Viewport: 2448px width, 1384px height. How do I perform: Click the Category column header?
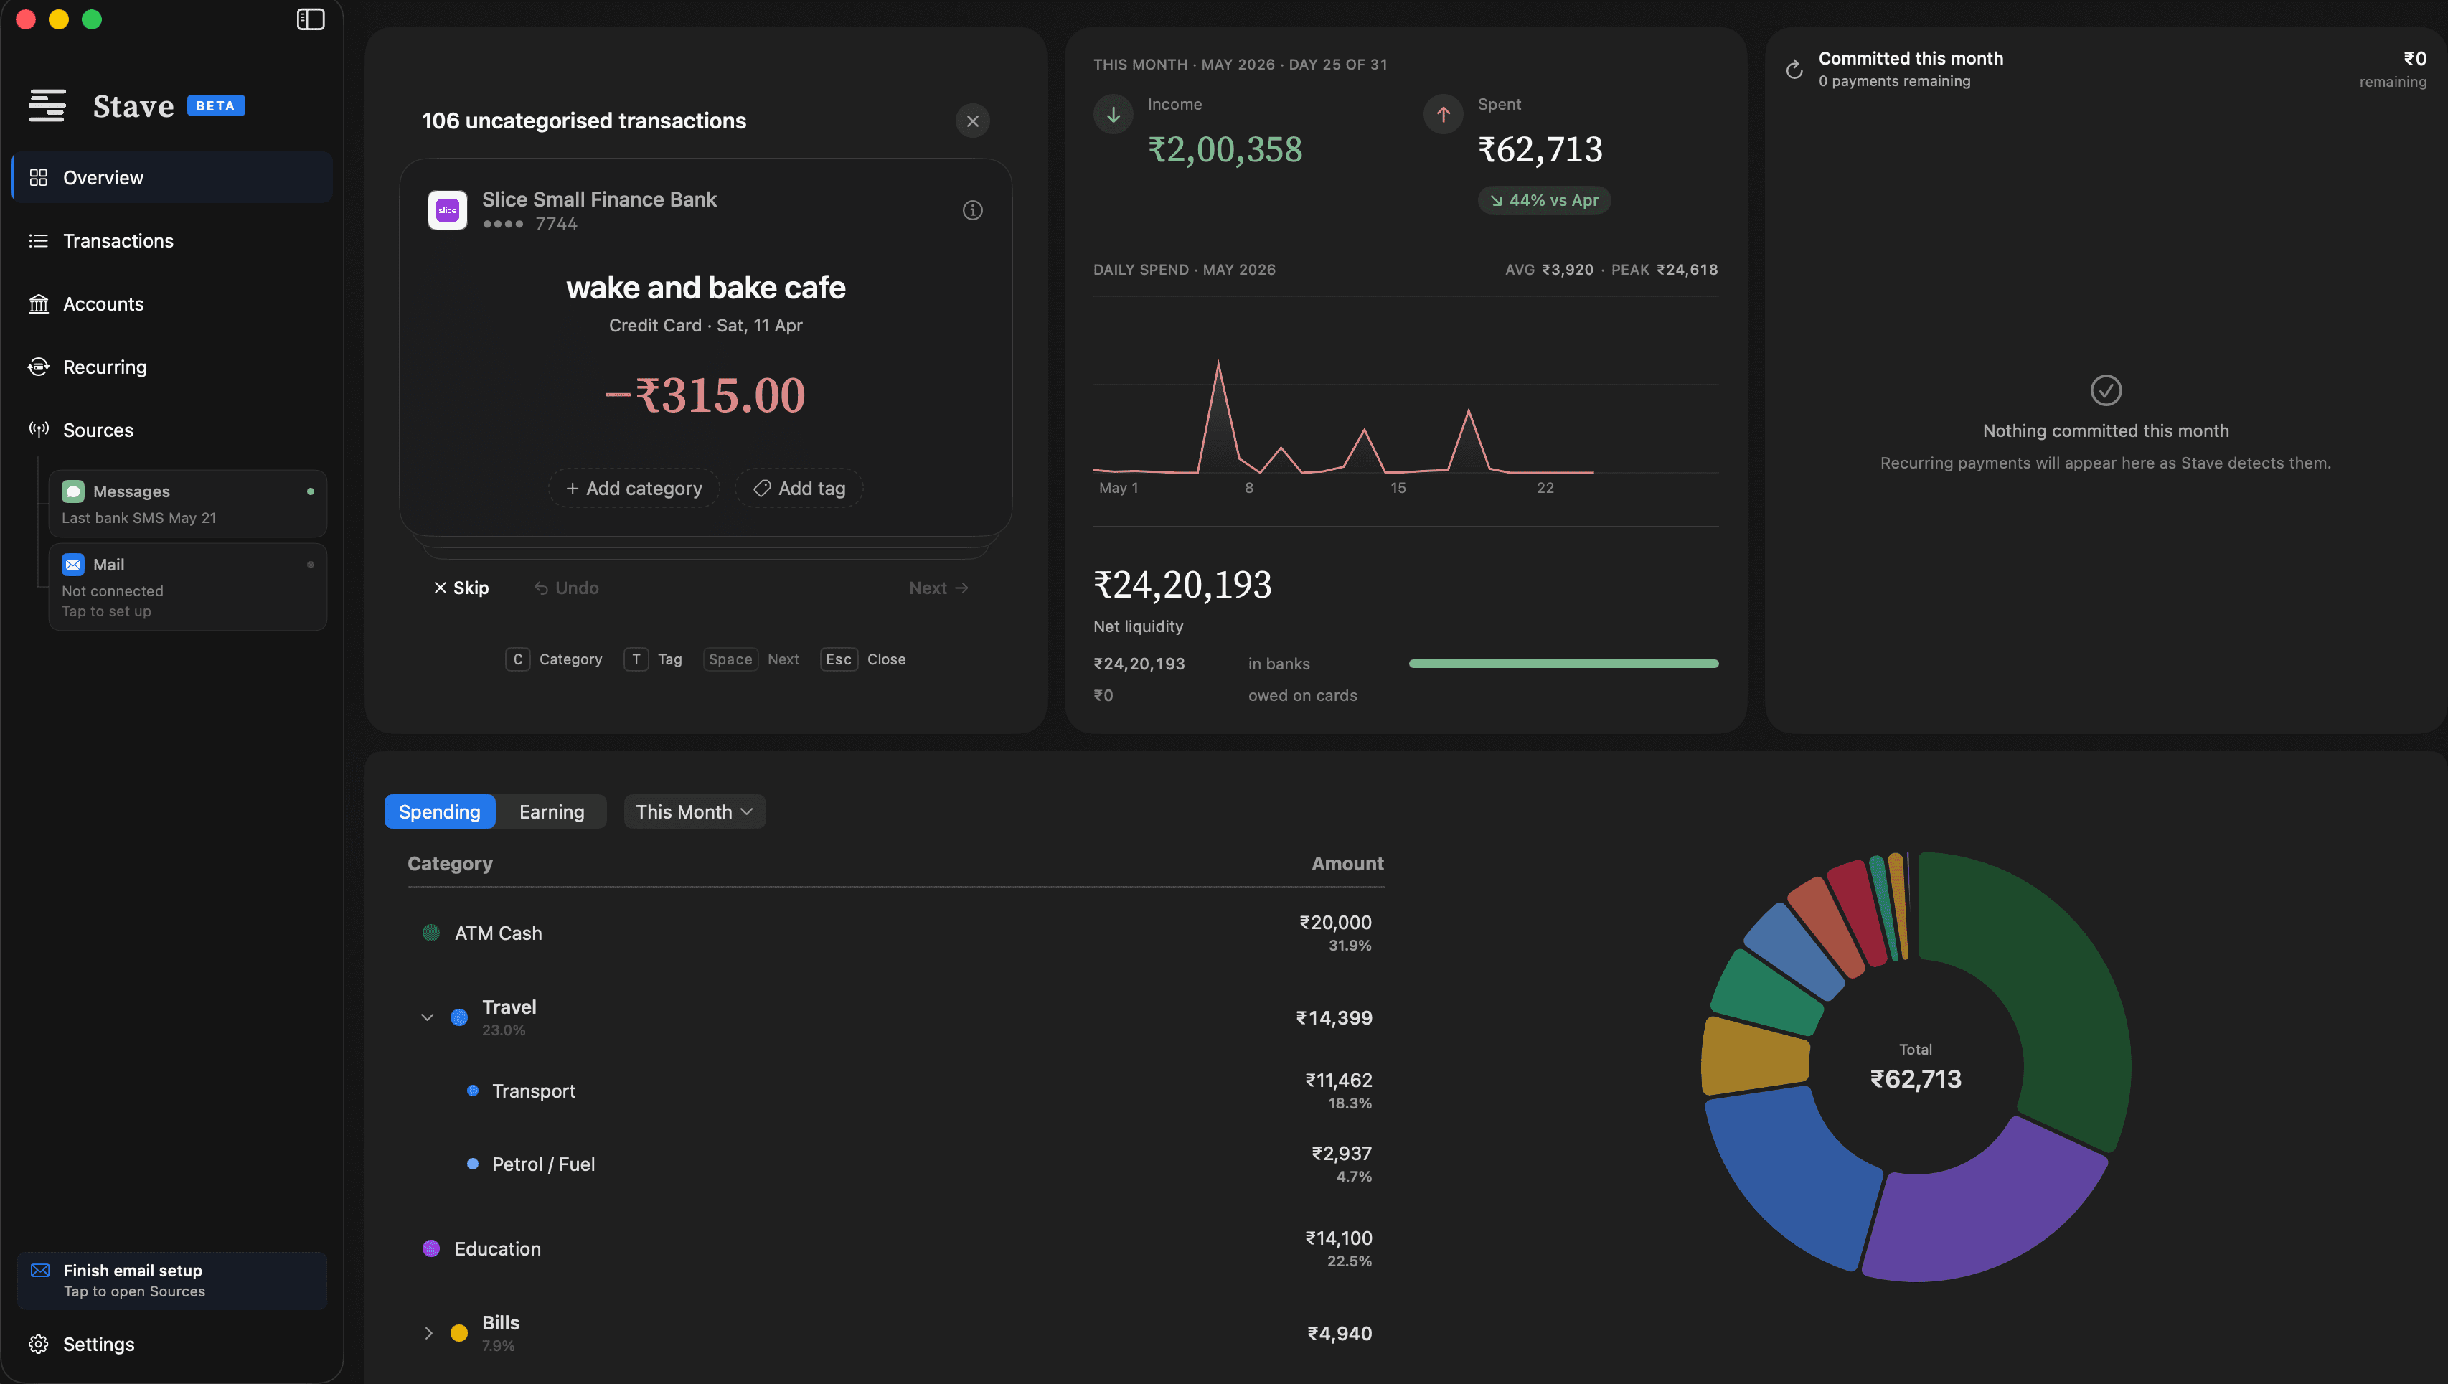click(450, 863)
